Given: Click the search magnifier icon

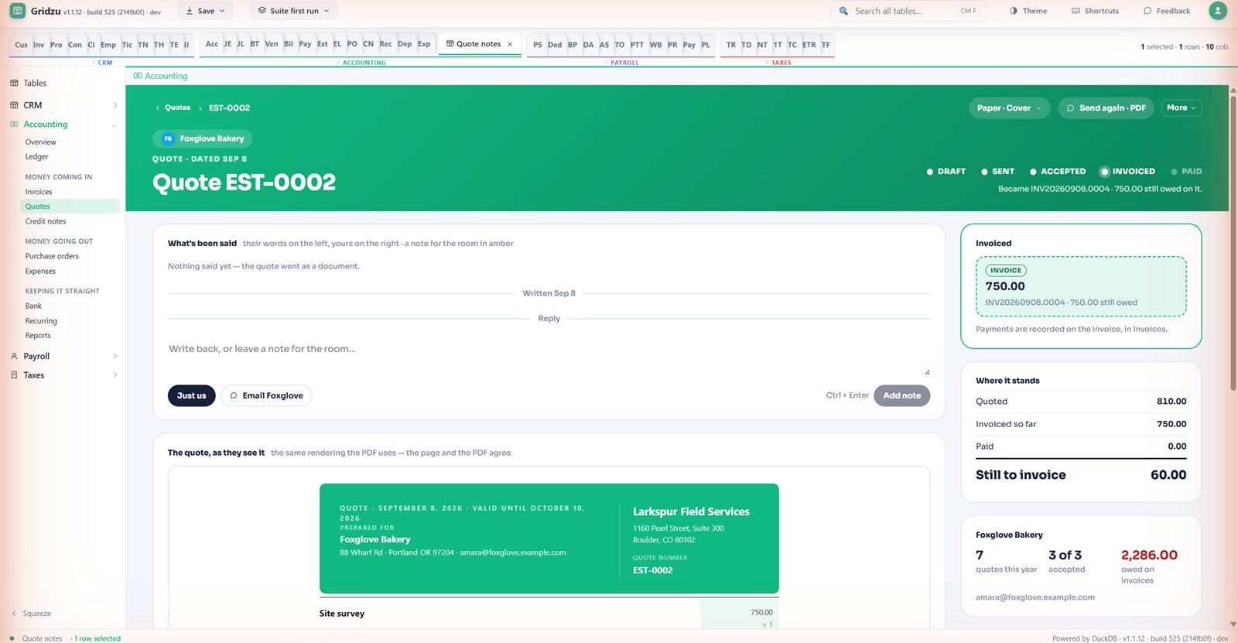Looking at the screenshot, I should pos(843,11).
